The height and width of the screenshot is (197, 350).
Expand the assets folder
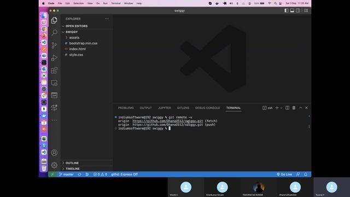point(86,38)
